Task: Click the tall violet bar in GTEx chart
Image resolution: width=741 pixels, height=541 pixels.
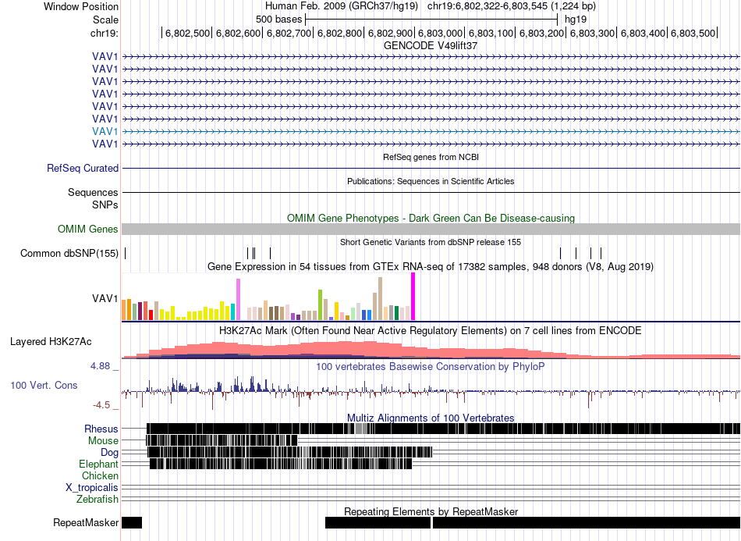Action: pos(238,299)
